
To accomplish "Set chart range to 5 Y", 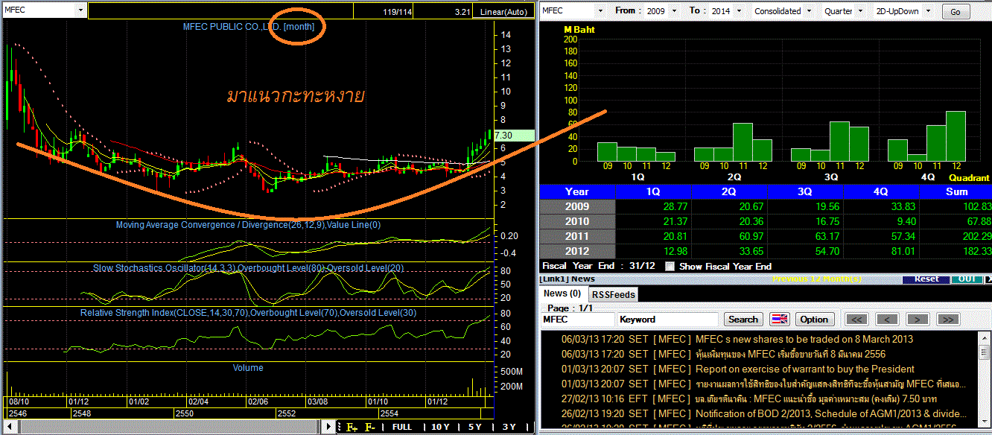I will pyautogui.click(x=476, y=427).
